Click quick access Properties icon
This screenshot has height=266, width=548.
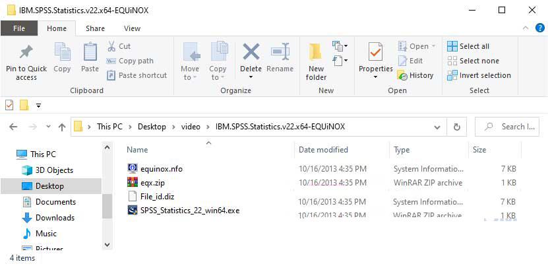[x=9, y=105]
